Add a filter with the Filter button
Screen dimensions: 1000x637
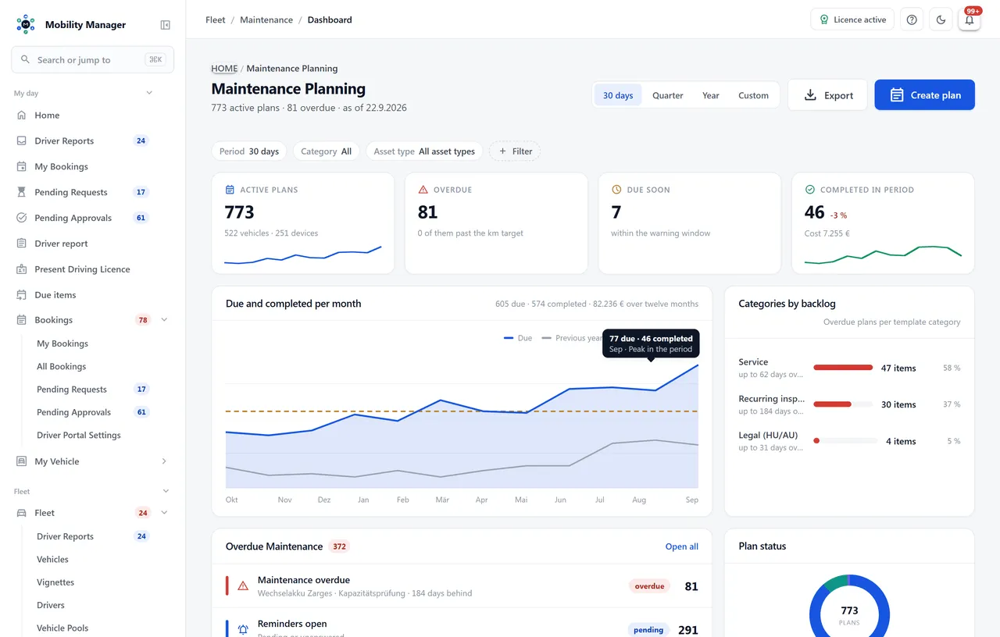pos(515,151)
